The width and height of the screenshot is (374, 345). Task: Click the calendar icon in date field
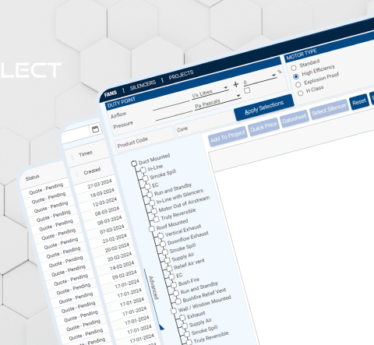click(x=95, y=129)
